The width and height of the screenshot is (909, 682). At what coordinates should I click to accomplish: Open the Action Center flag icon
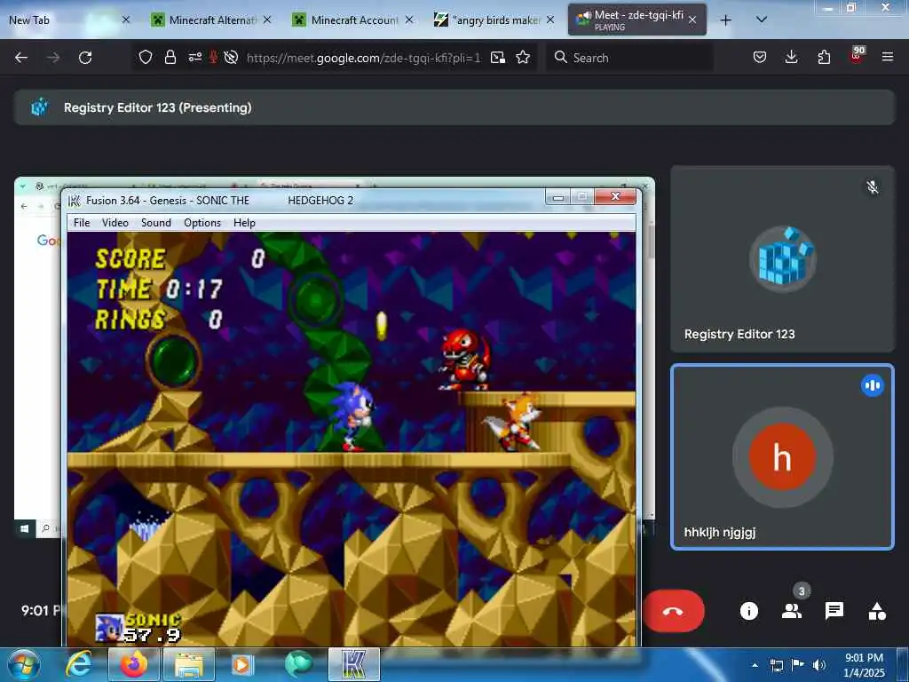click(x=798, y=665)
